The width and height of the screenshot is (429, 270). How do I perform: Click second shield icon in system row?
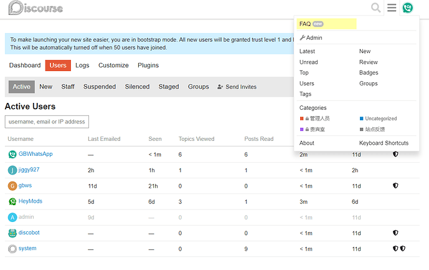tap(402, 248)
